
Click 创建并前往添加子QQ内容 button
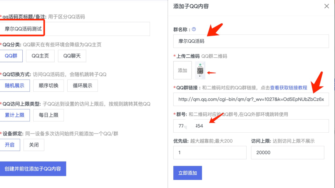pos(33,168)
